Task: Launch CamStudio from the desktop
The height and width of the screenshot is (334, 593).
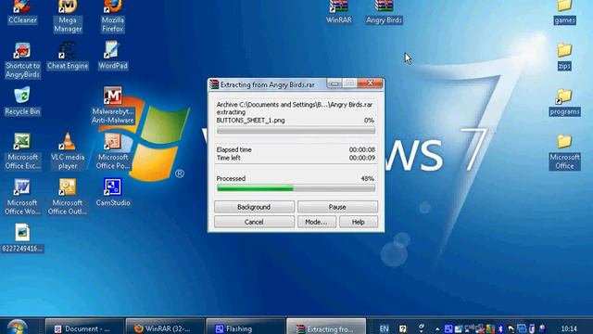Action: [x=113, y=192]
